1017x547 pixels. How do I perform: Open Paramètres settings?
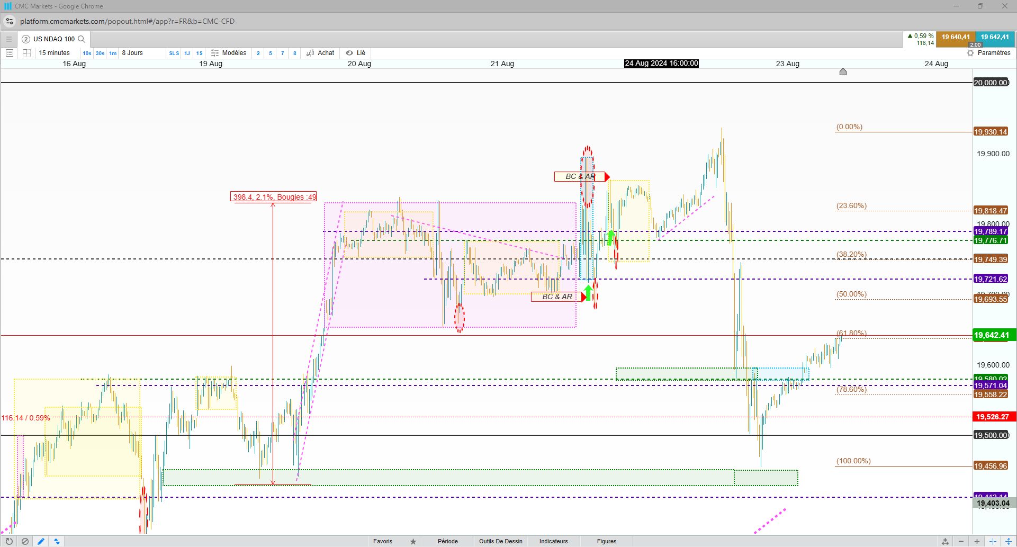point(988,53)
